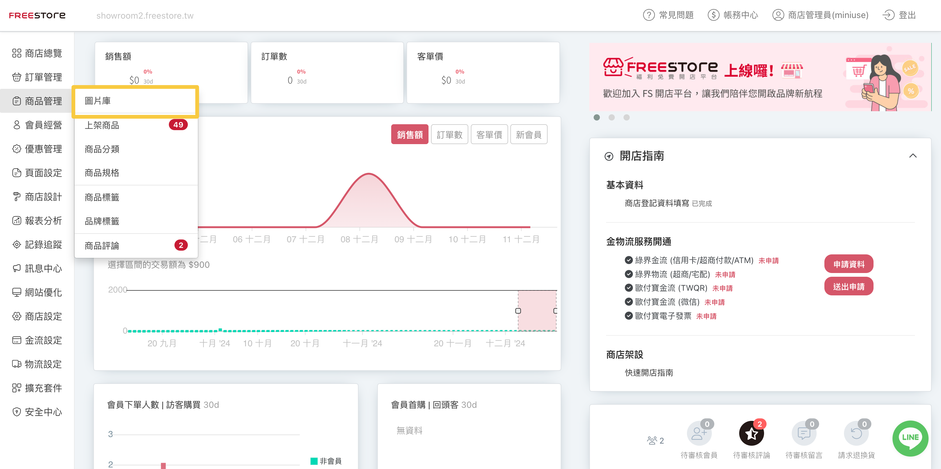Click the 優惠管理 badge icon

[16, 149]
